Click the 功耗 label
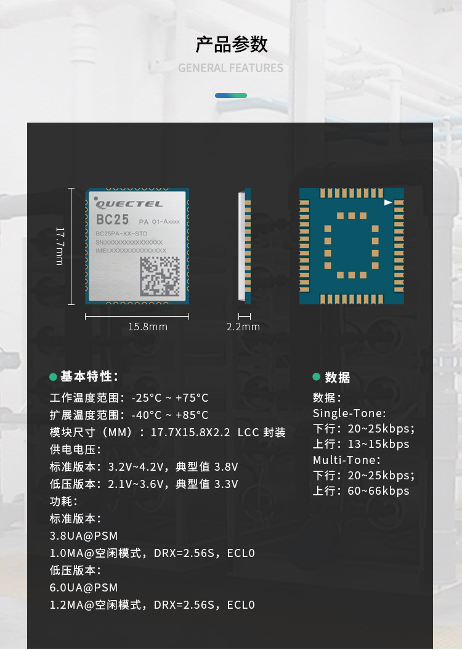 point(63,502)
